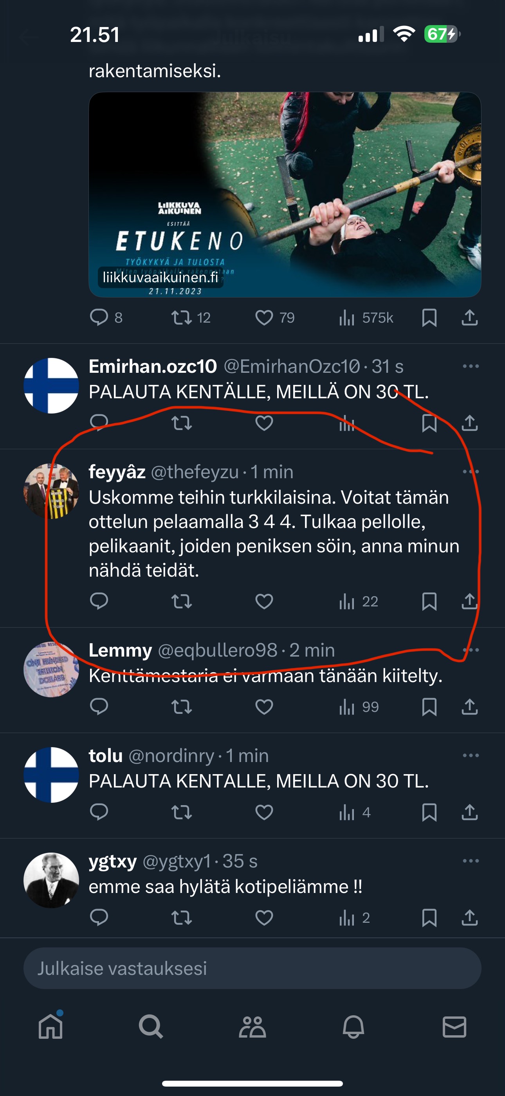Open more options for ygtxy's reply
The width and height of the screenshot is (505, 1096).
click(x=471, y=861)
